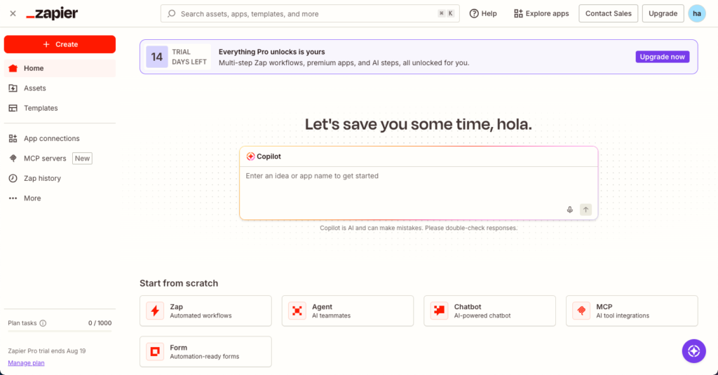Click the 14 trial days badge

(x=156, y=57)
